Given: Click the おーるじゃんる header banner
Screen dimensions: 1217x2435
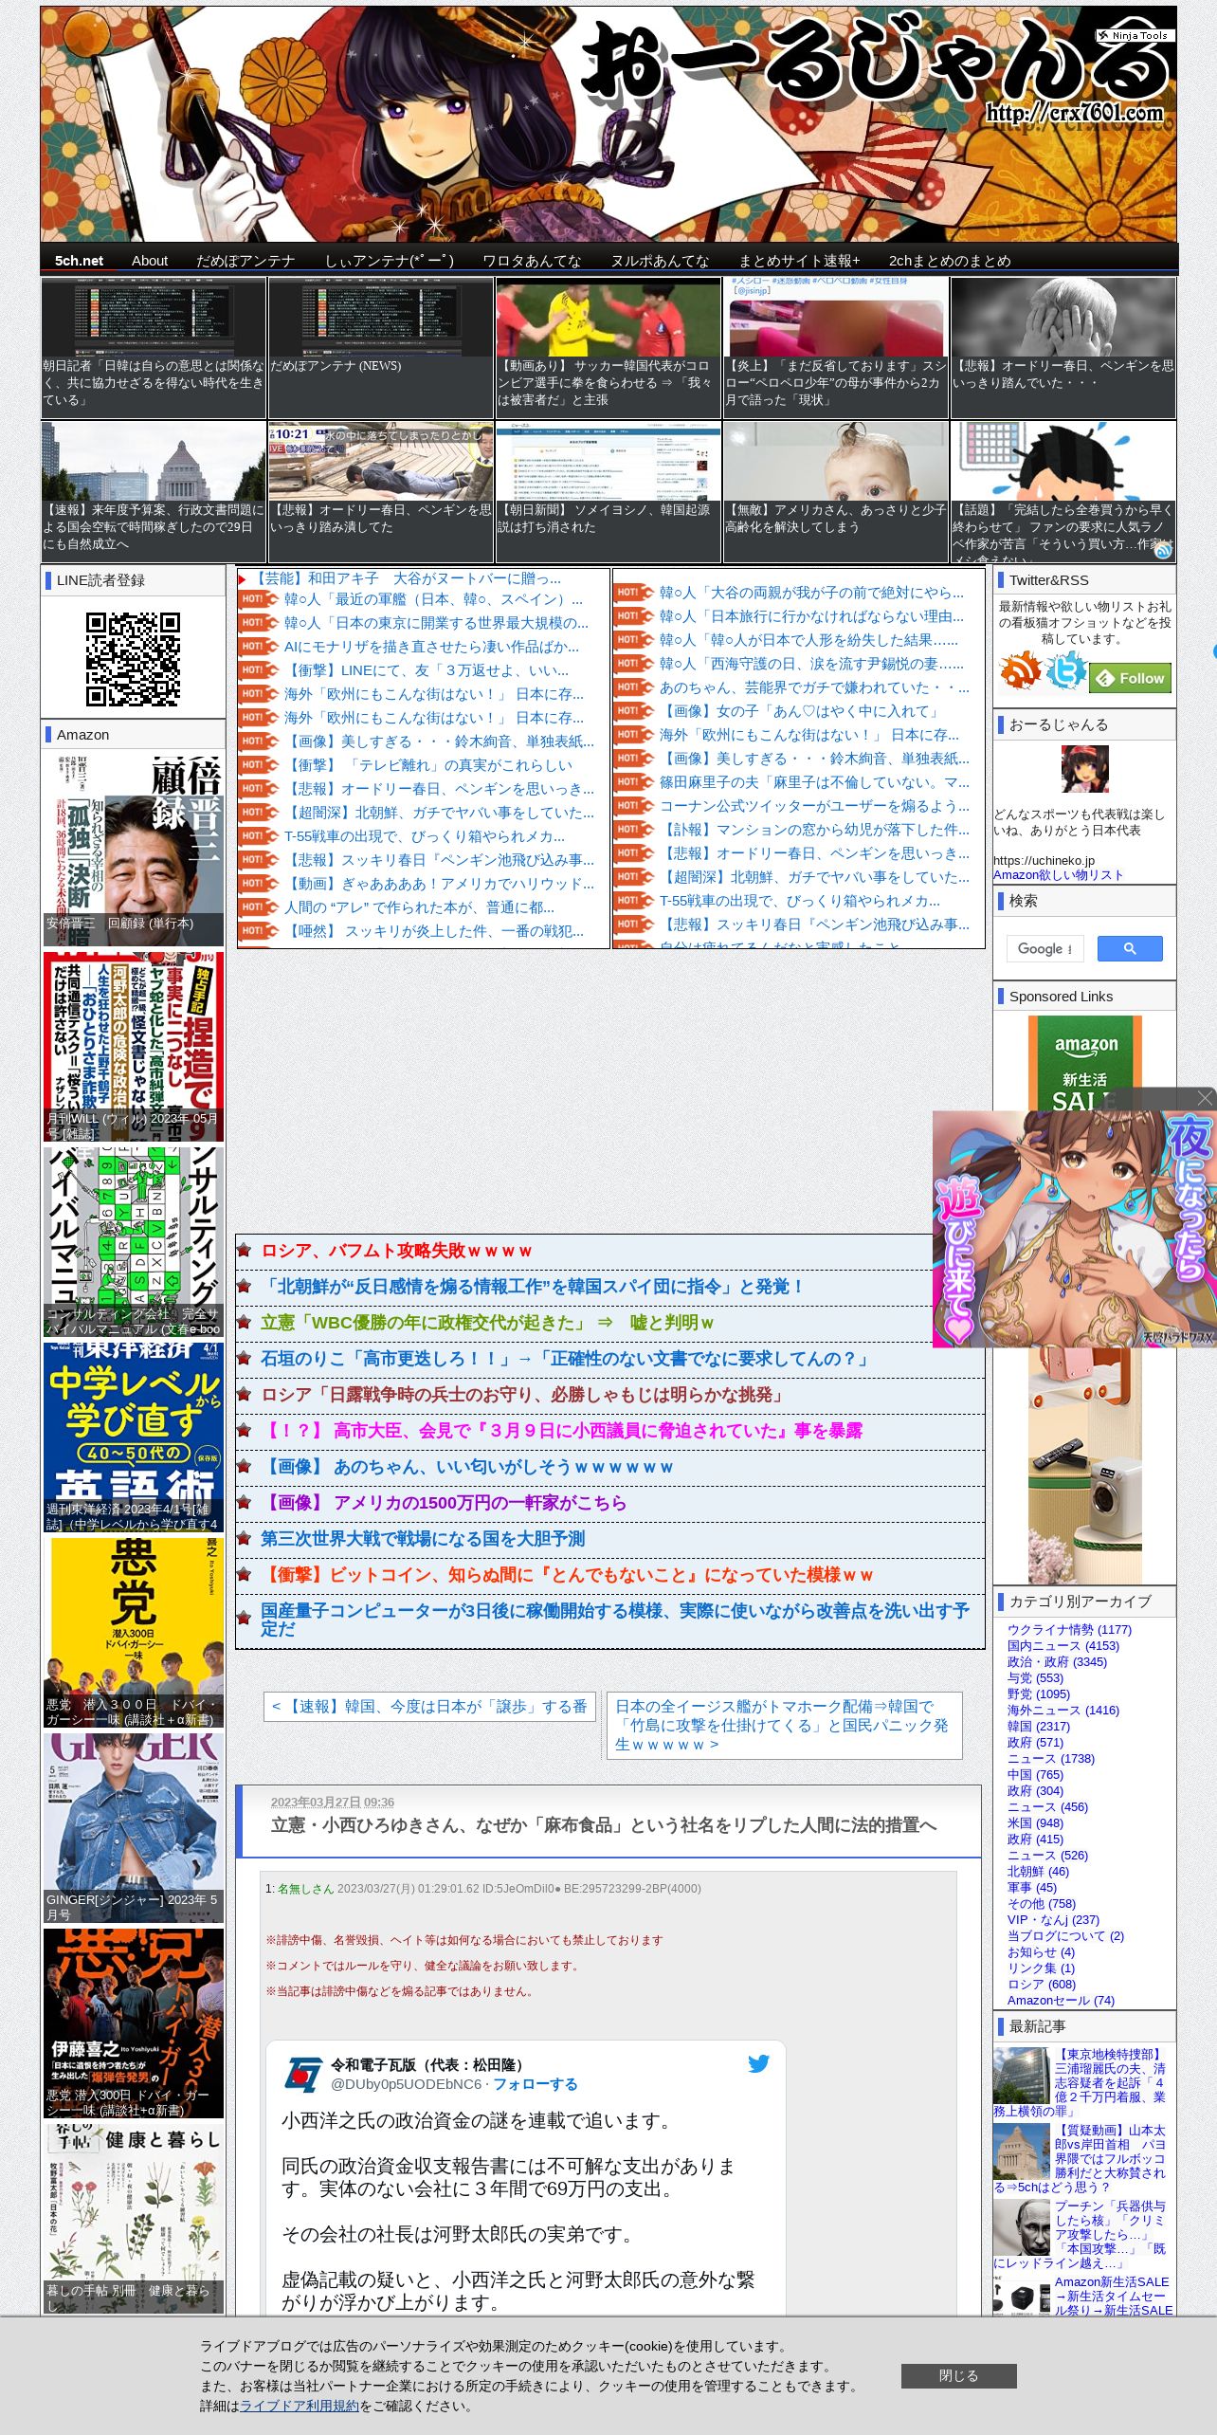Looking at the screenshot, I should (608, 124).
